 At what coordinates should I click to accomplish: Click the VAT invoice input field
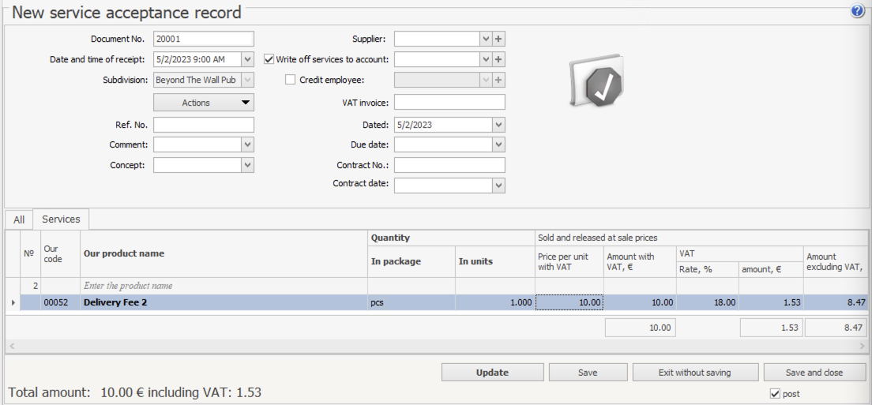(x=449, y=102)
